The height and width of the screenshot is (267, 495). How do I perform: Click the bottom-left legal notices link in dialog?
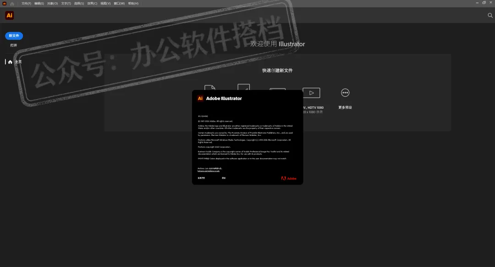pos(201,178)
